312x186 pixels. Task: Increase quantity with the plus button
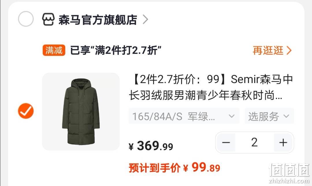(283, 143)
